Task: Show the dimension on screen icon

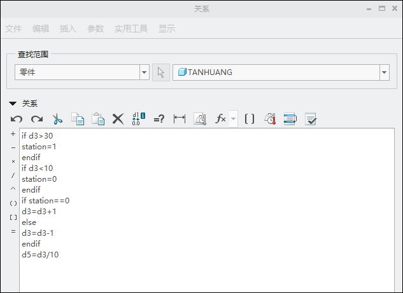Action: coord(180,119)
